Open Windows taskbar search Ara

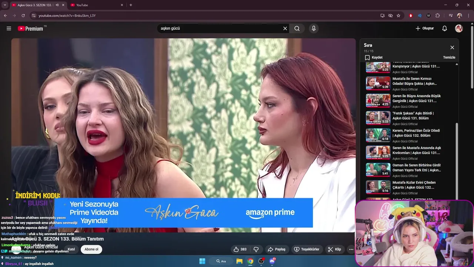(221, 261)
